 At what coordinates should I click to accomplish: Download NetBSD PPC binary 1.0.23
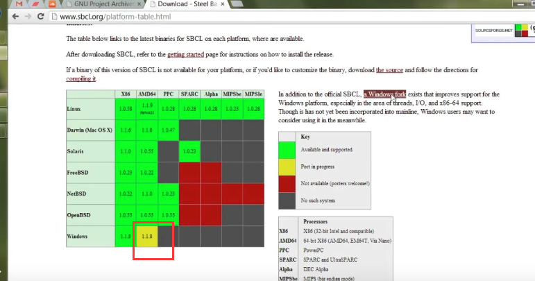click(168, 194)
